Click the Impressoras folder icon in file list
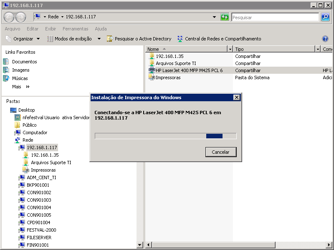 click(152, 77)
